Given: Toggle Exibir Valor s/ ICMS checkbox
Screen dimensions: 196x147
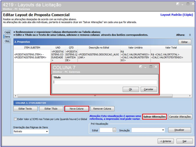Looking at the screenshot, I should 15,119.
